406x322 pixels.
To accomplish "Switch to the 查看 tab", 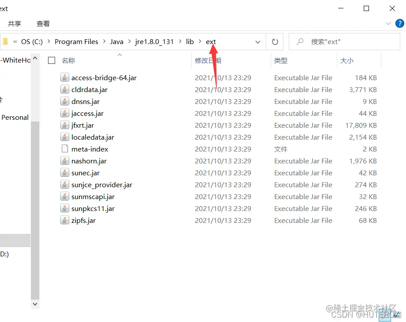I will pos(43,23).
